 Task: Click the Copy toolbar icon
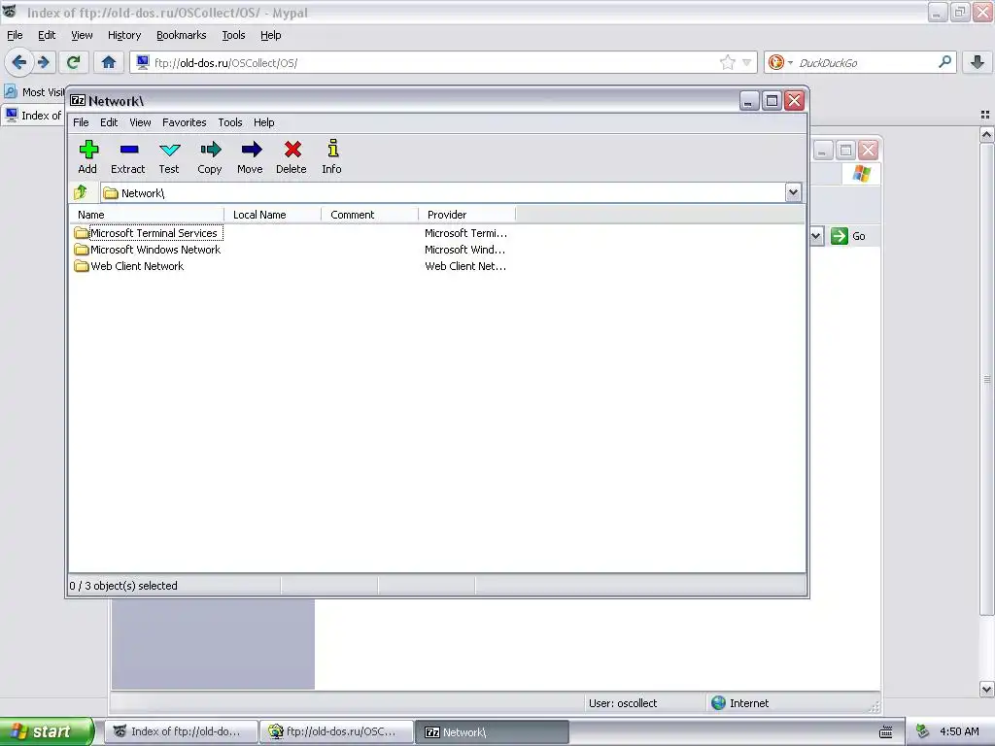210,156
